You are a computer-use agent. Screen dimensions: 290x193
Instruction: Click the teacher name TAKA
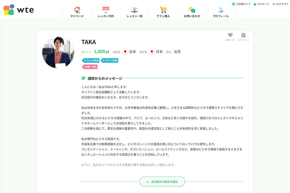[x=88, y=42]
